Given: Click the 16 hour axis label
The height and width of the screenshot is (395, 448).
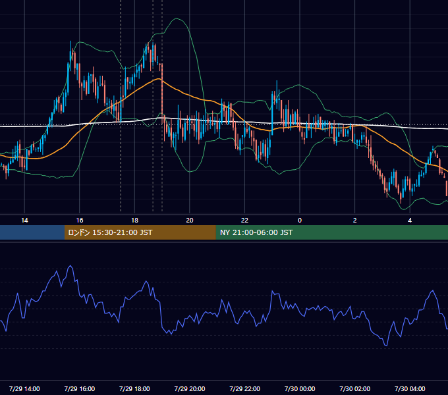Looking at the screenshot, I should [80, 221].
